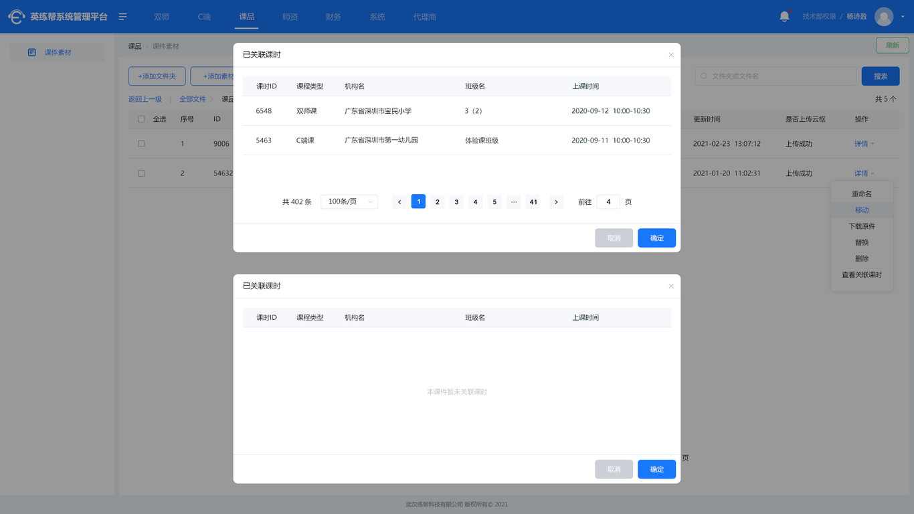Open the 师资 navigation tab
The width and height of the screenshot is (914, 514).
(x=290, y=17)
